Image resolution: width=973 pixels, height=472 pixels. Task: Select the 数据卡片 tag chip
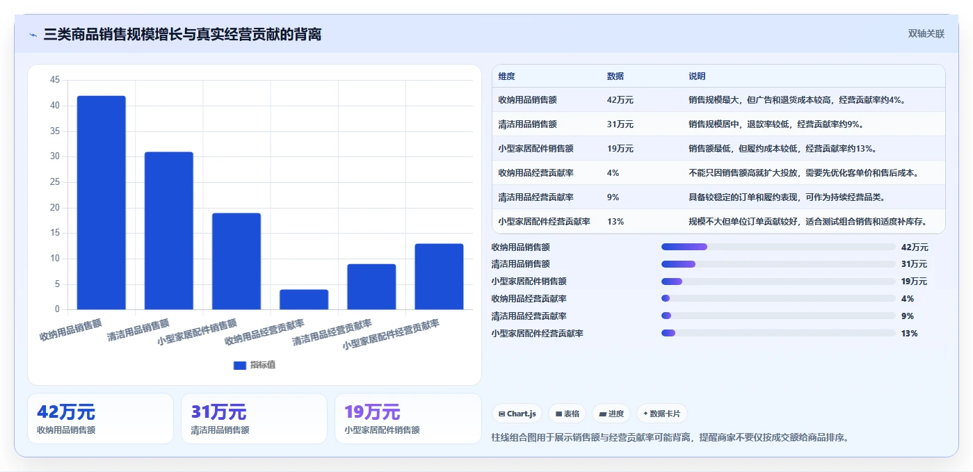pyautogui.click(x=662, y=414)
